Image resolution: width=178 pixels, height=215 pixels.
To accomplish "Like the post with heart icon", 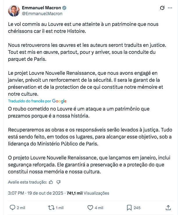I will (90, 208).
